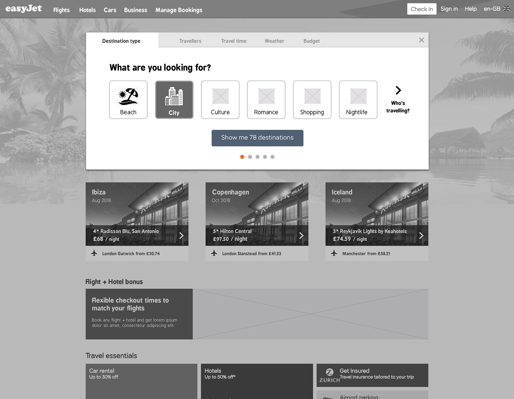Close the destination finder panel
The width and height of the screenshot is (514, 399).
(x=421, y=40)
